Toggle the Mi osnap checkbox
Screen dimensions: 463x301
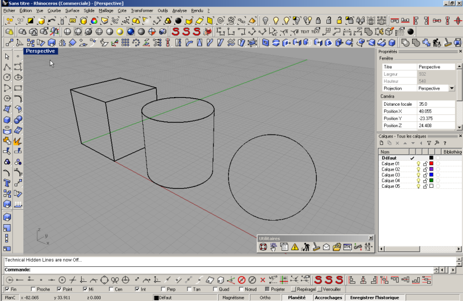tap(85, 289)
